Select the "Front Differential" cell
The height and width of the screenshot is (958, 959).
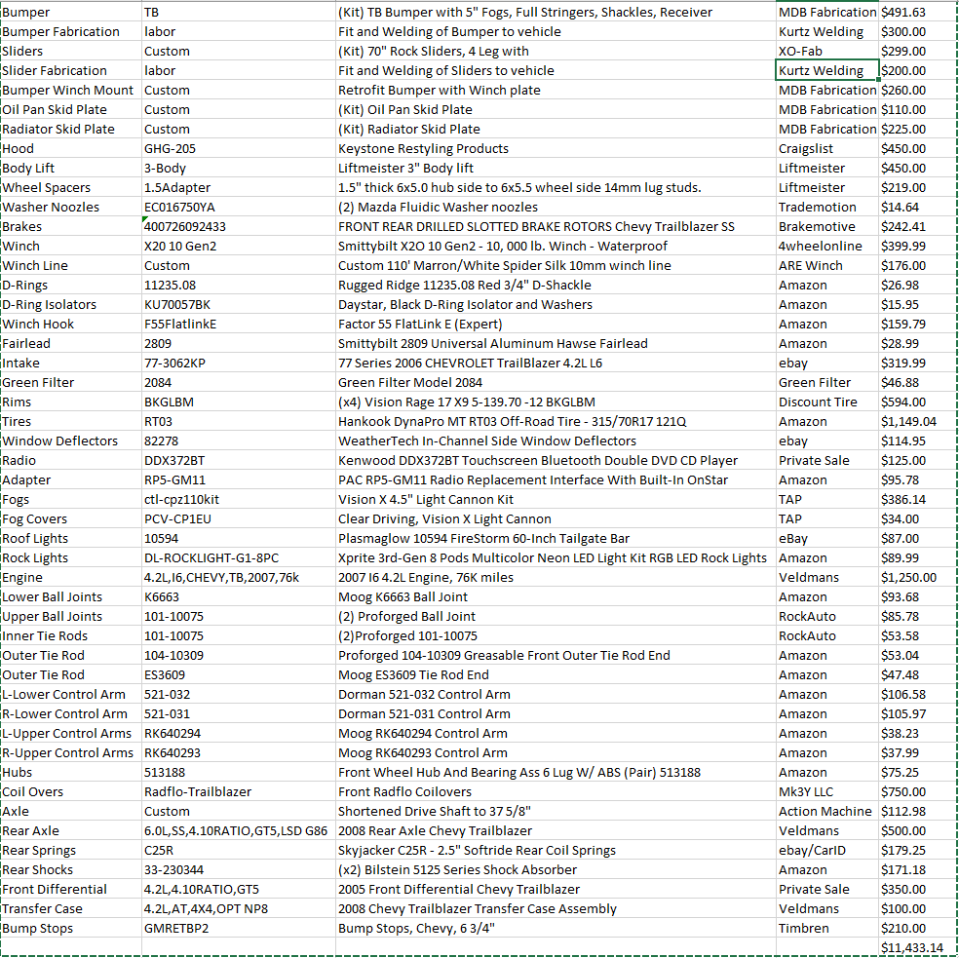71,890
